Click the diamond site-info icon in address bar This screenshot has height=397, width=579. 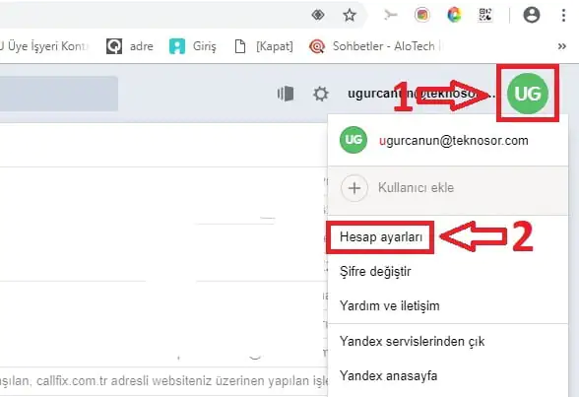(318, 15)
